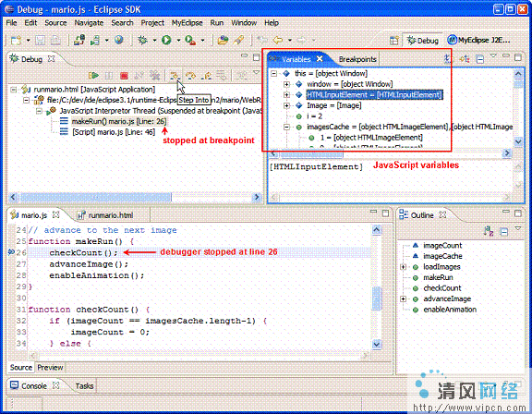532x414 pixels.
Task: Maximize the Outline view panel
Action: tap(518, 213)
